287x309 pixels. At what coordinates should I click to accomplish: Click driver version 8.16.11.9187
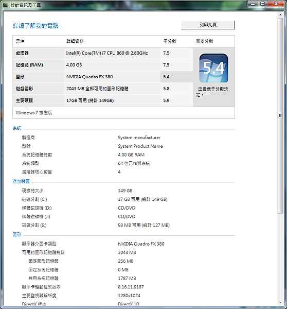click(131, 287)
